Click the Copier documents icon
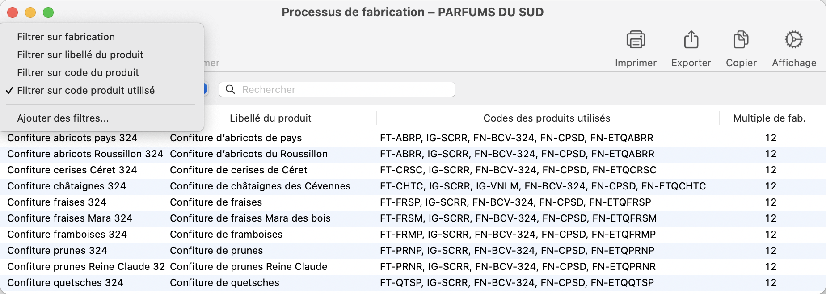The image size is (826, 294). coord(741,40)
